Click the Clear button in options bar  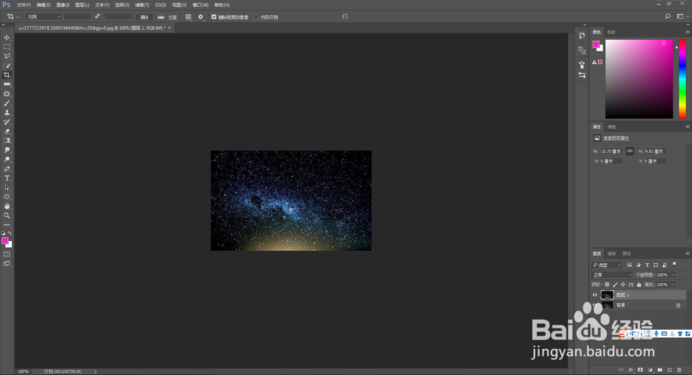tap(144, 17)
